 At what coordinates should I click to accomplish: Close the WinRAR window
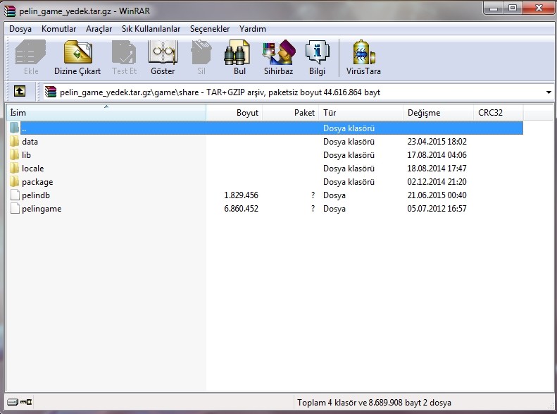pos(539,8)
